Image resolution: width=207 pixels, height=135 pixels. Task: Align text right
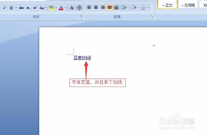[x=103, y=7]
